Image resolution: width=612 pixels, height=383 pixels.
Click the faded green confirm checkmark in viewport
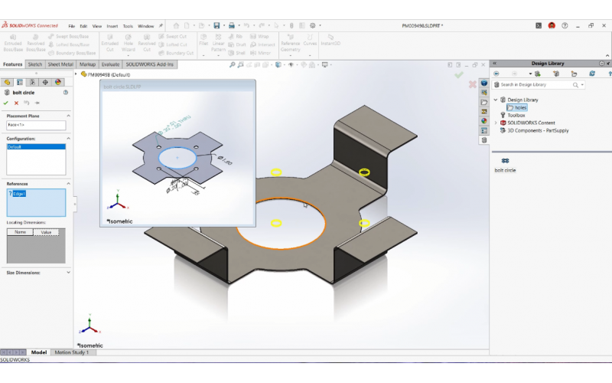pyautogui.click(x=459, y=74)
